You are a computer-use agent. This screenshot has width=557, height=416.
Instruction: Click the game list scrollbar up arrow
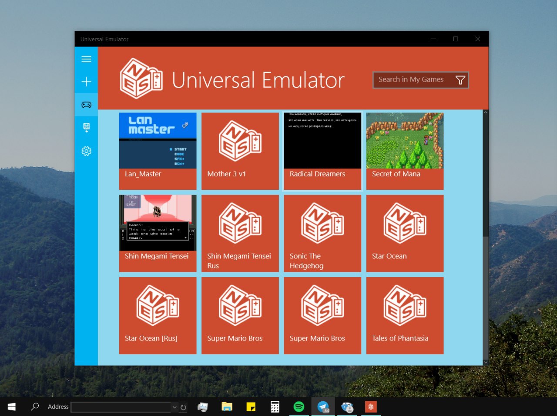[486, 112]
